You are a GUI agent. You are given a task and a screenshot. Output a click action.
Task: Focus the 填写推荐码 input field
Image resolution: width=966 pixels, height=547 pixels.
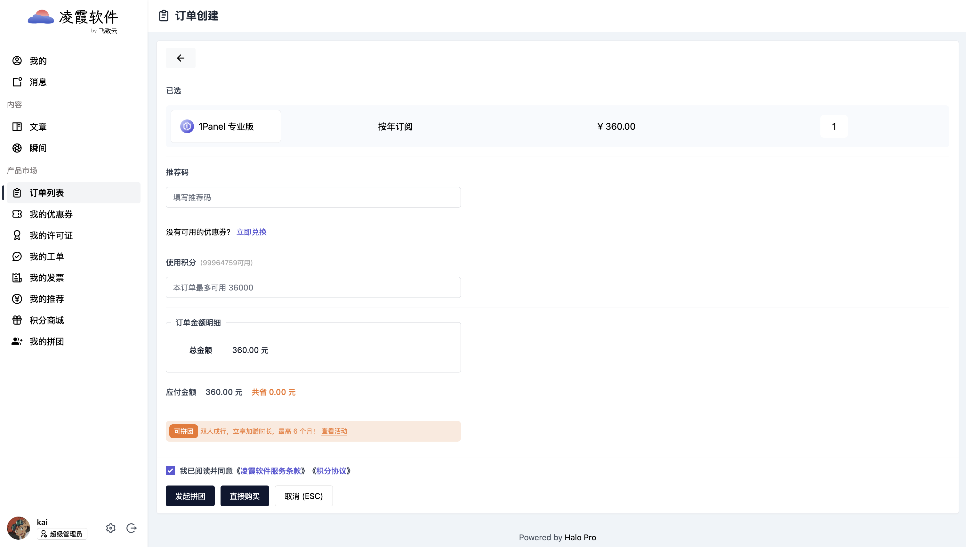point(313,197)
